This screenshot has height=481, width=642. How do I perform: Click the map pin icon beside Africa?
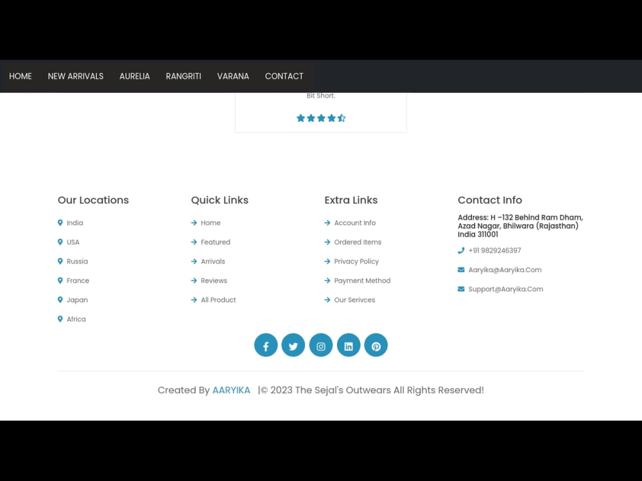click(60, 319)
